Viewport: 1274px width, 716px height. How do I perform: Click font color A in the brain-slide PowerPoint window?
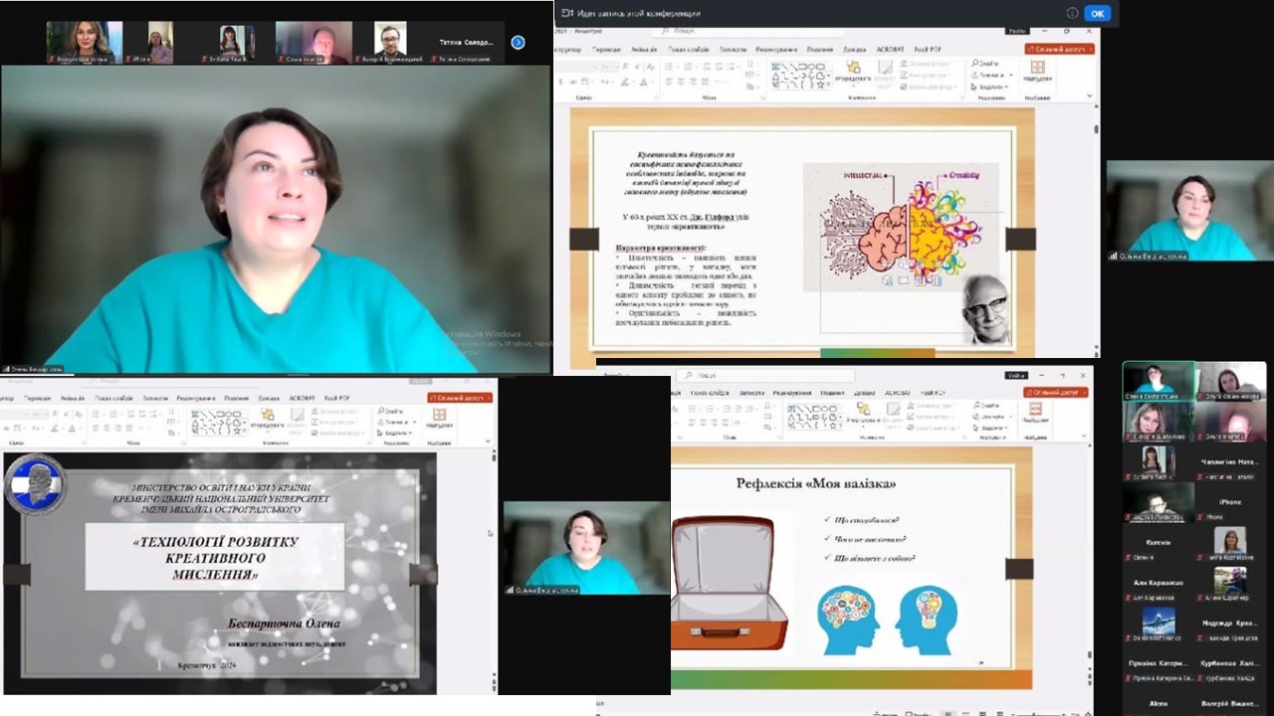click(x=644, y=83)
